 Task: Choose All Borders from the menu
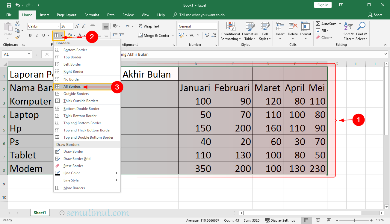click(x=87, y=87)
